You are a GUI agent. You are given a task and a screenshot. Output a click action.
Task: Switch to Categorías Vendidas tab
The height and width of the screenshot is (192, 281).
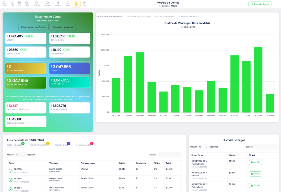[188, 17]
